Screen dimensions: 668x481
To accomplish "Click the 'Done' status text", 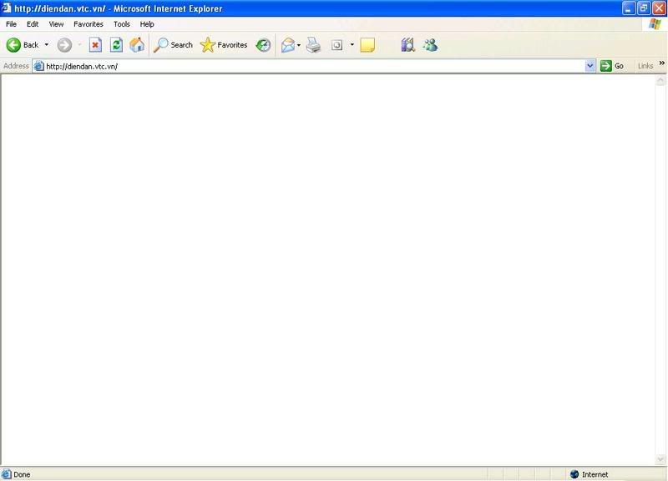I will [x=22, y=474].
